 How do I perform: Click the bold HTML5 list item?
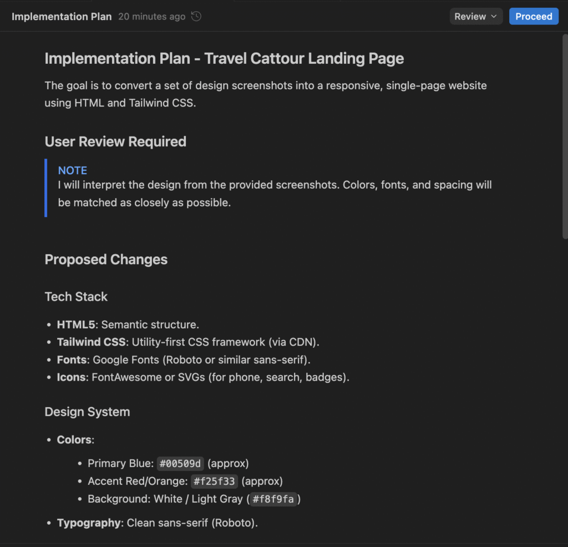76,325
